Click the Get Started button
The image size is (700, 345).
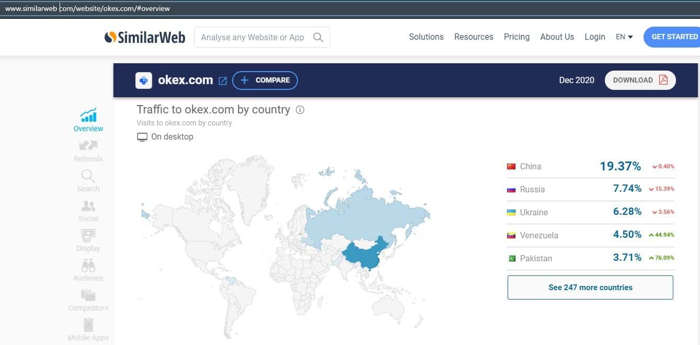point(672,37)
